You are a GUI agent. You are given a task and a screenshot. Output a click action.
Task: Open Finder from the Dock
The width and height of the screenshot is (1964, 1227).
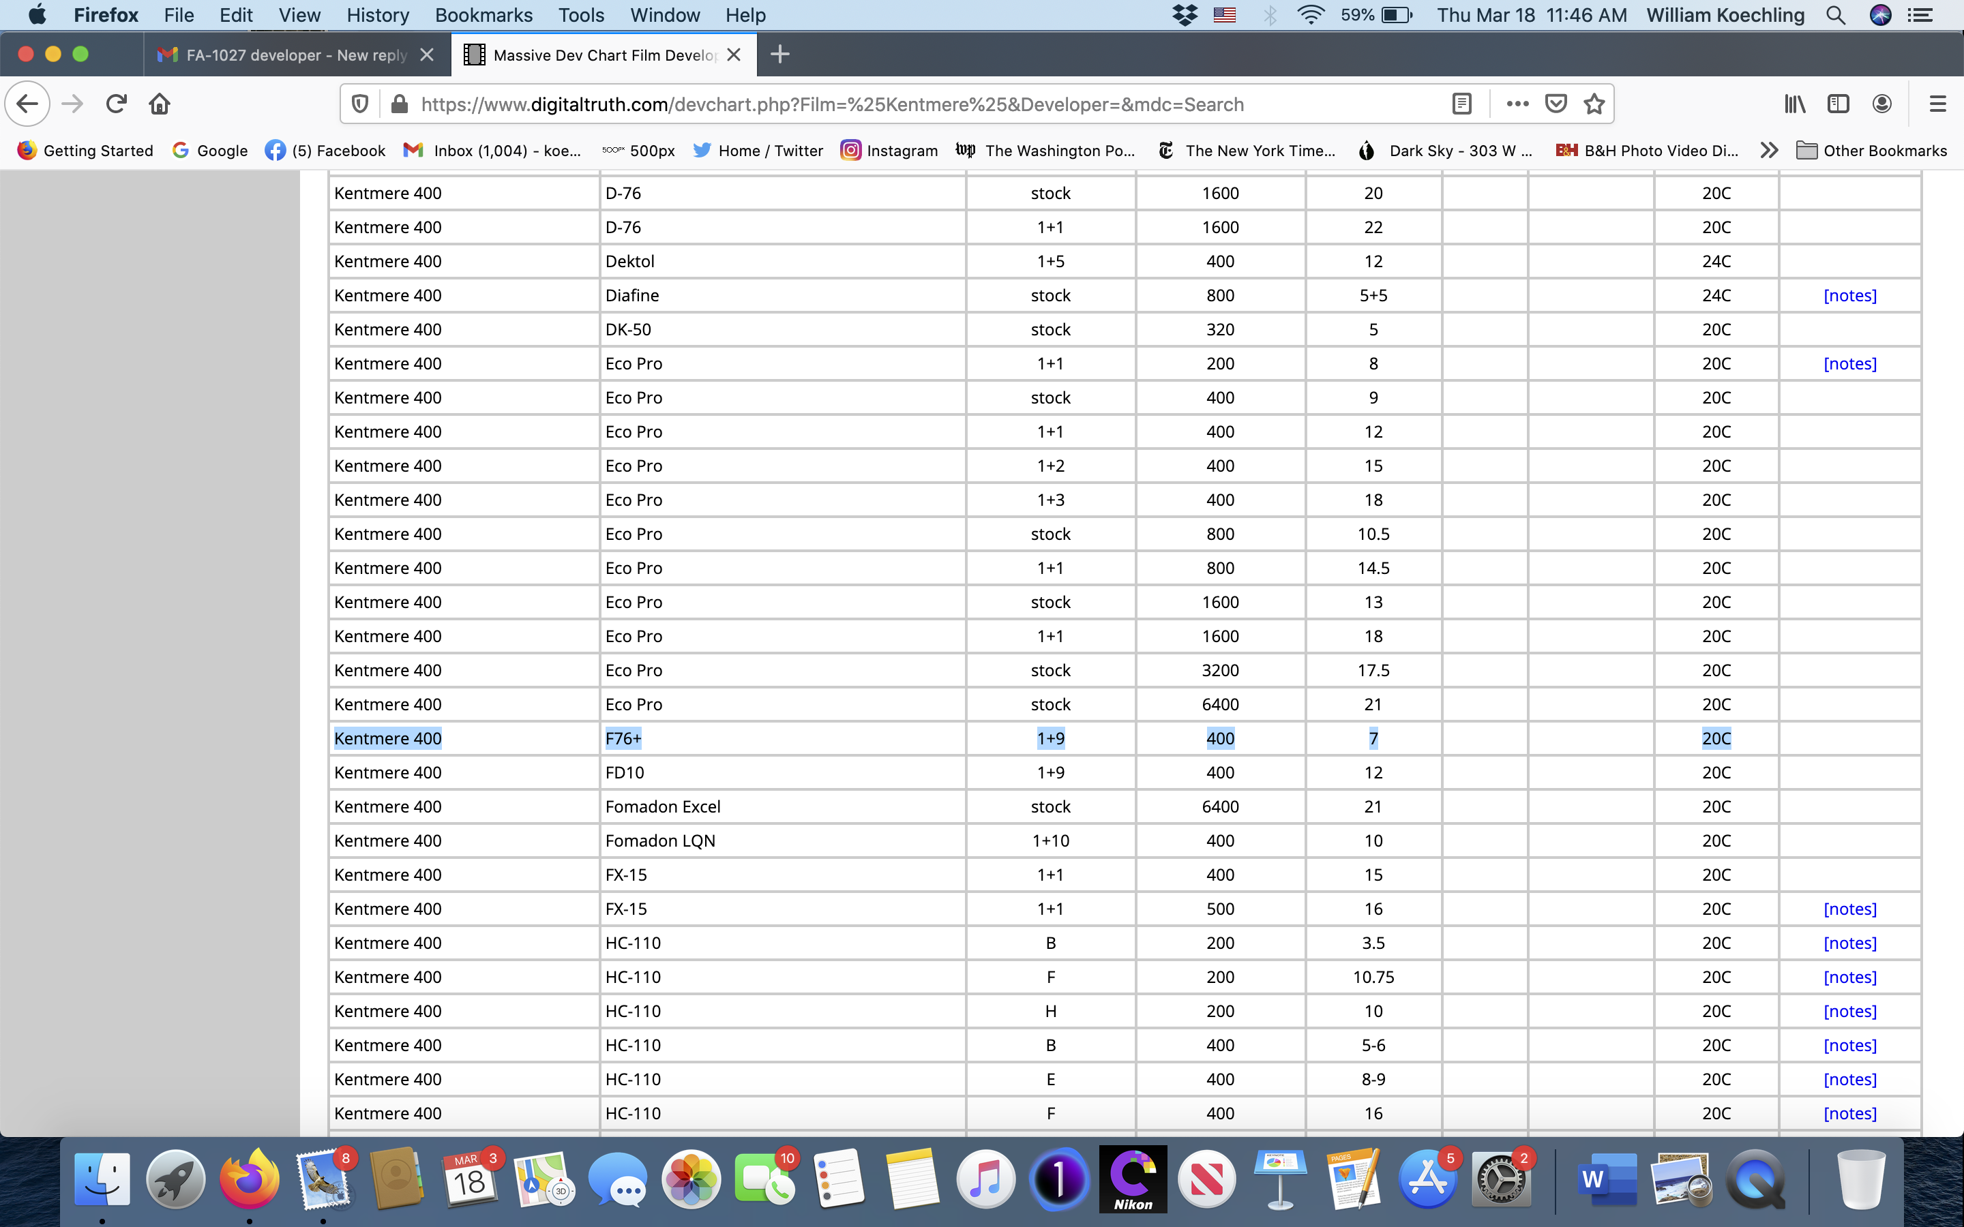point(102,1179)
